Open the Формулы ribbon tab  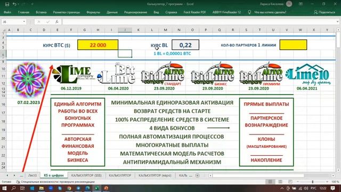click(x=93, y=12)
